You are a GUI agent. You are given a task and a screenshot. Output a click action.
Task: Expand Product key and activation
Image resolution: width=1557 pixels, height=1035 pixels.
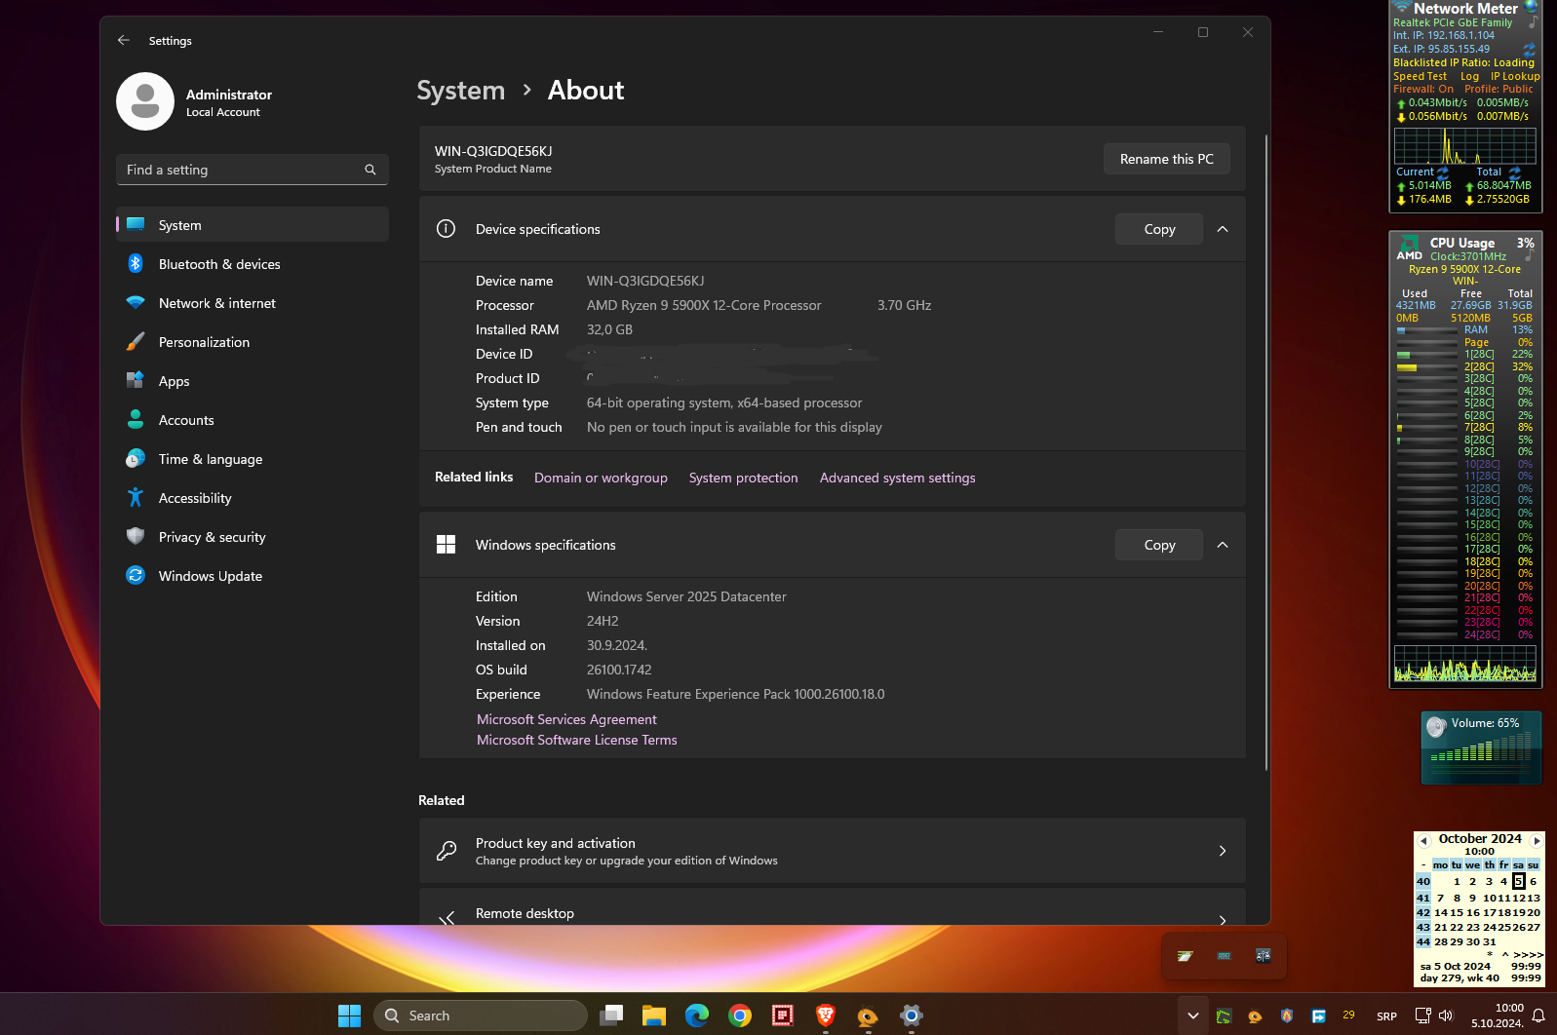pos(1223,851)
